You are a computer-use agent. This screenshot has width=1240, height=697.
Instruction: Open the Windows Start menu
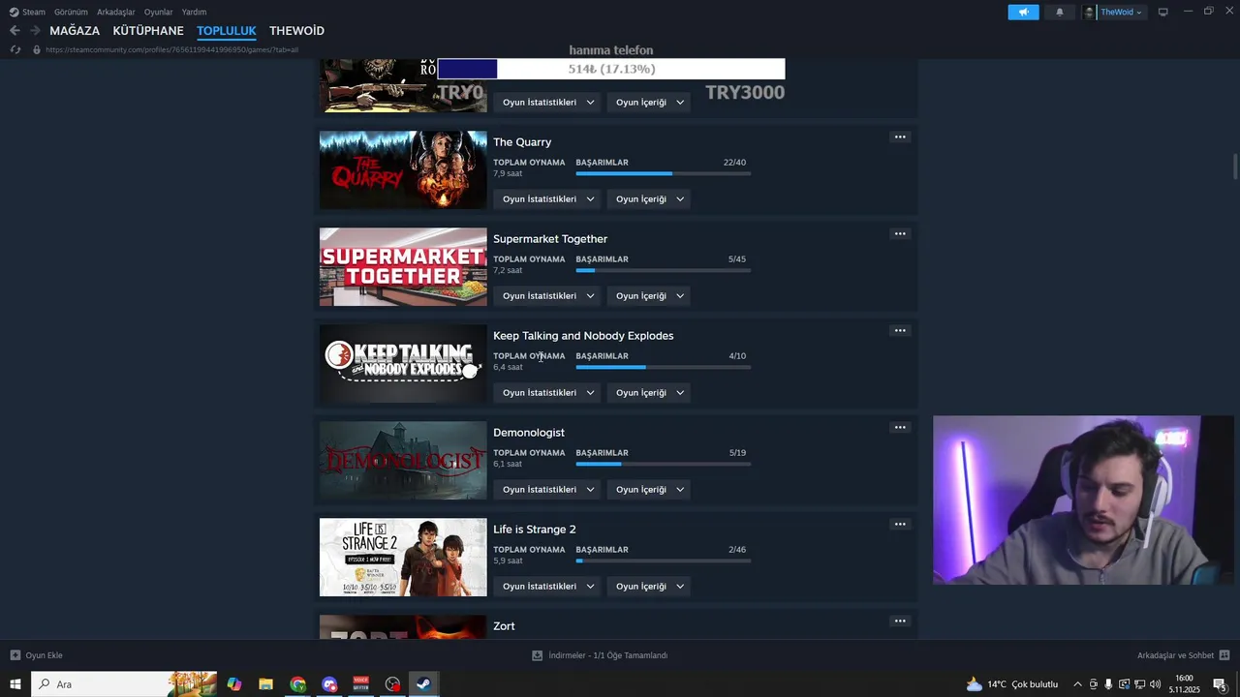pyautogui.click(x=15, y=684)
